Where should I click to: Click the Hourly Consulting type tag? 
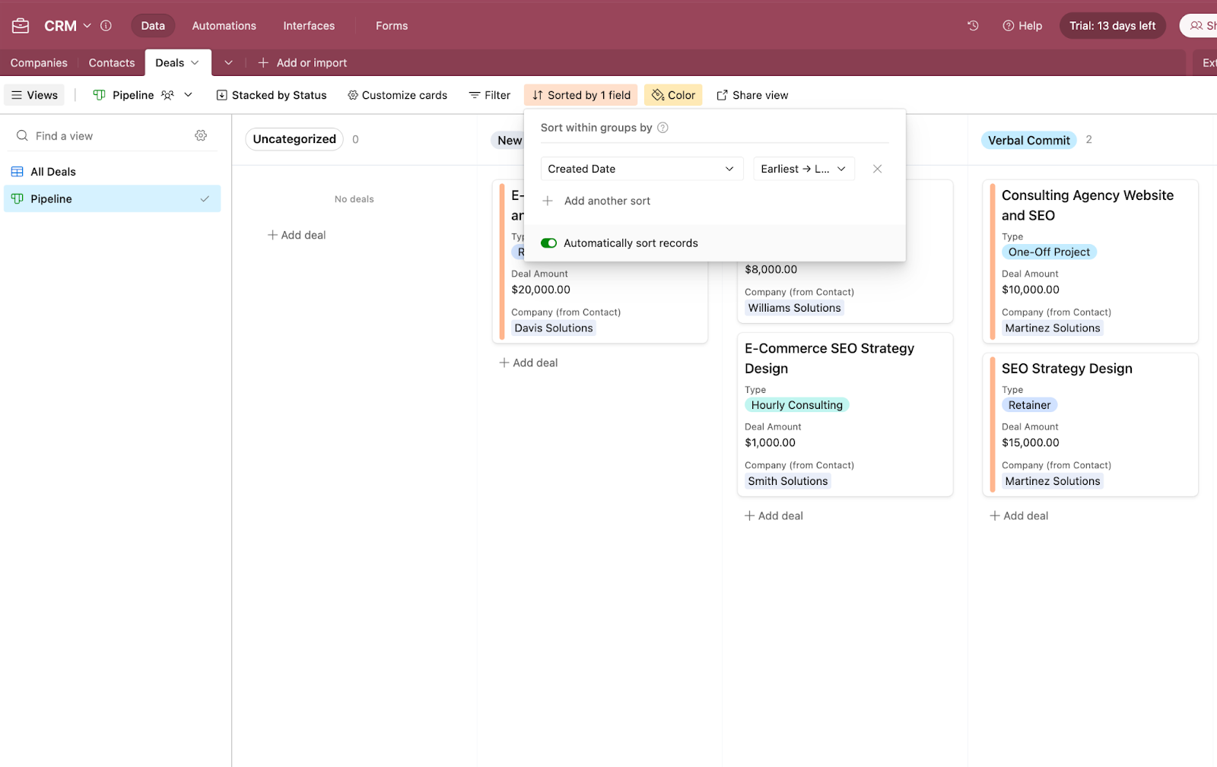coord(797,405)
